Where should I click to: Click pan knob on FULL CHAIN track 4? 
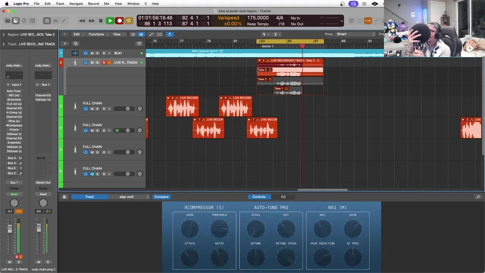(140, 130)
